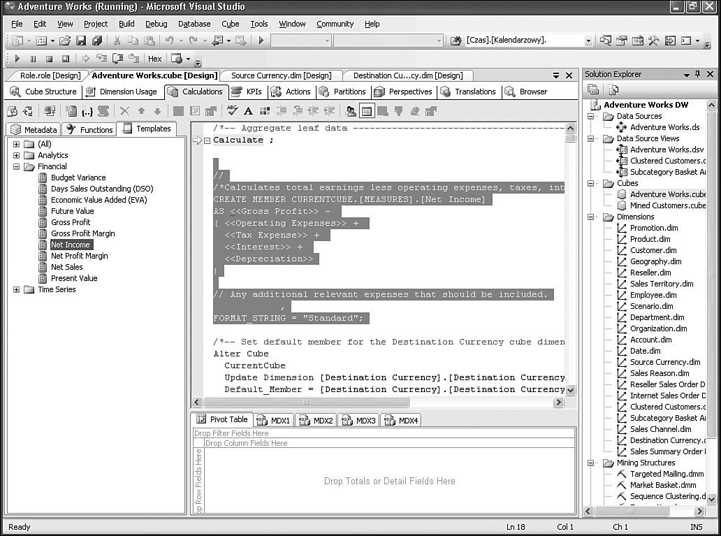Image resolution: width=721 pixels, height=536 pixels.
Task: Click the New Calculated Member calculator icon
Action: click(x=71, y=111)
